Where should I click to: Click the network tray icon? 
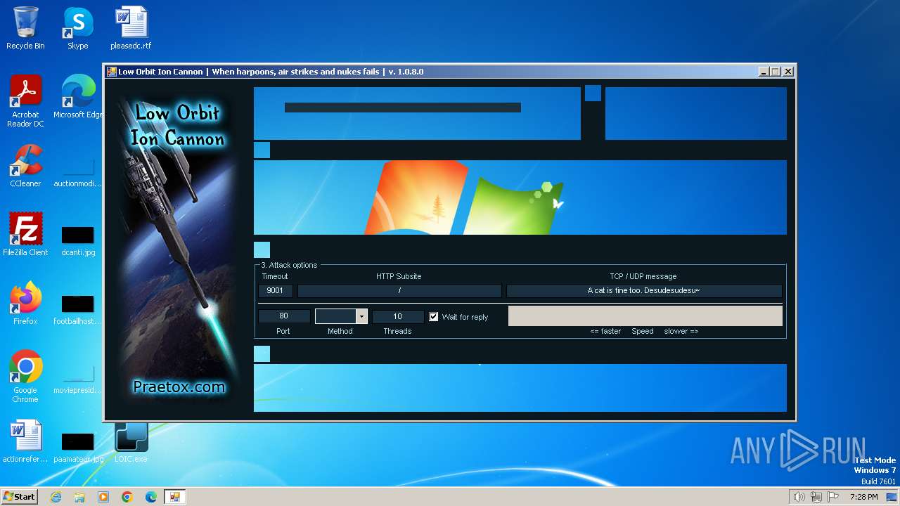pyautogui.click(x=816, y=497)
